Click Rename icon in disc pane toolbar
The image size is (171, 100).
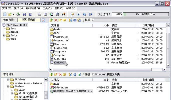(64, 20)
